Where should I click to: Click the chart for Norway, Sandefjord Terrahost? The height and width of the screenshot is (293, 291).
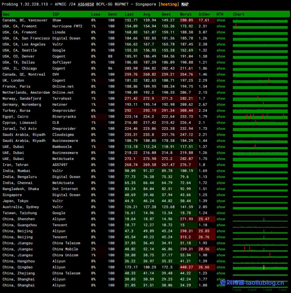260,98
